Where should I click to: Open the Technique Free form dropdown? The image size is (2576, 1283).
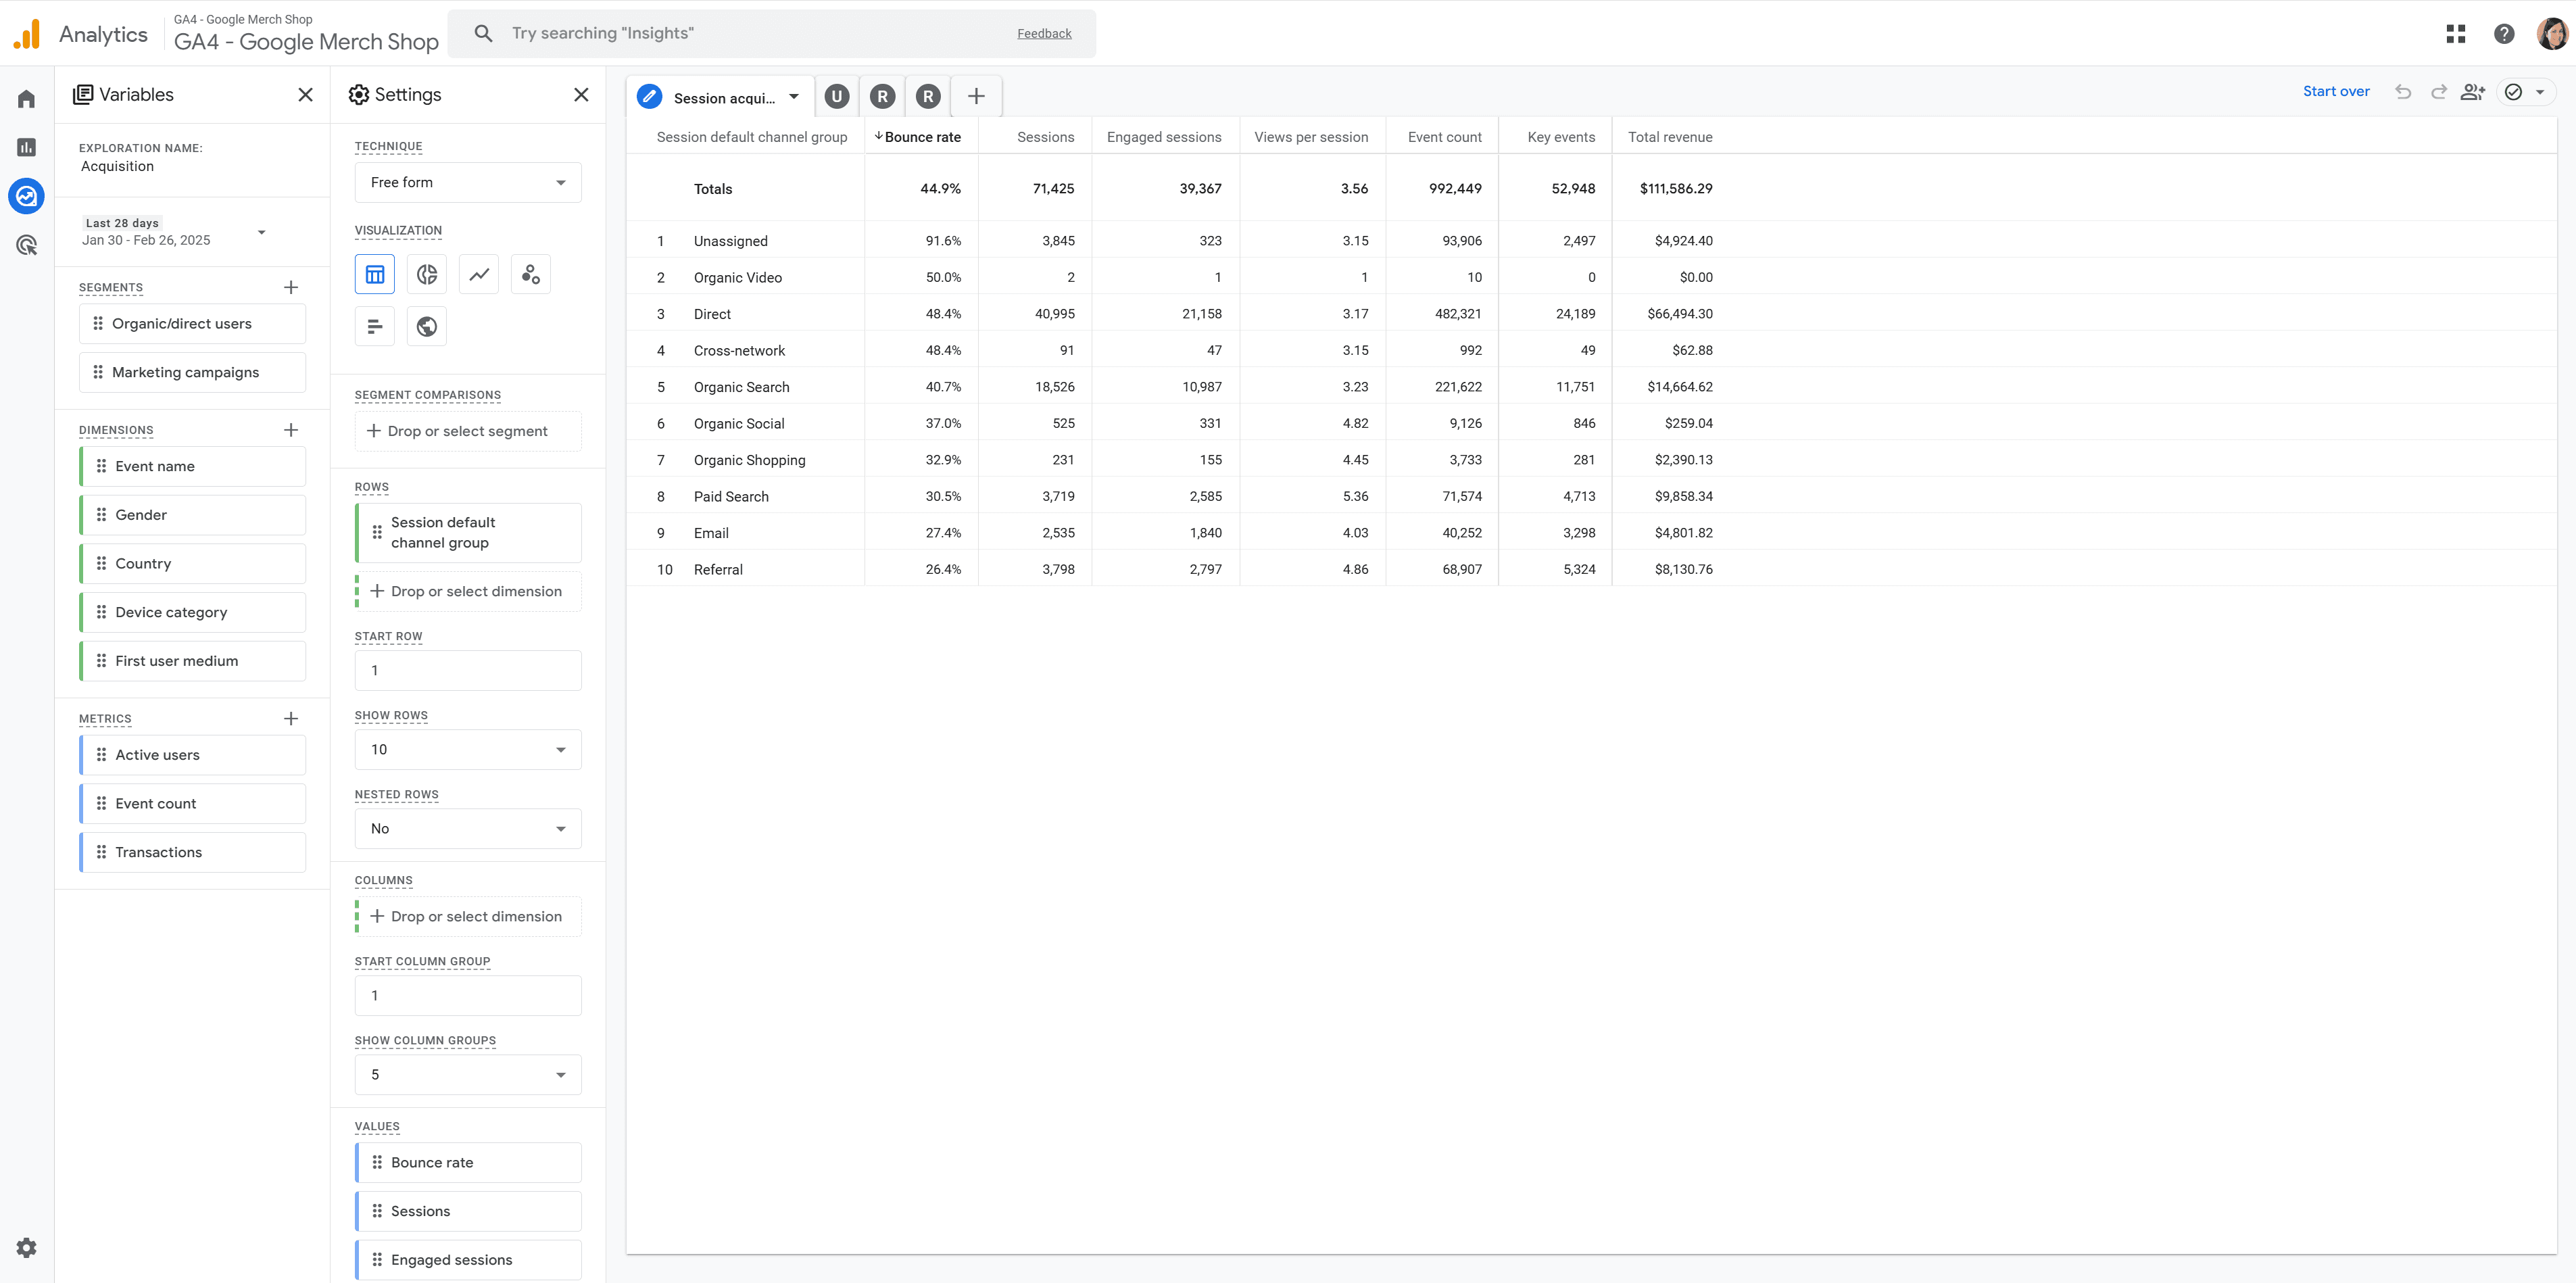[x=467, y=182]
